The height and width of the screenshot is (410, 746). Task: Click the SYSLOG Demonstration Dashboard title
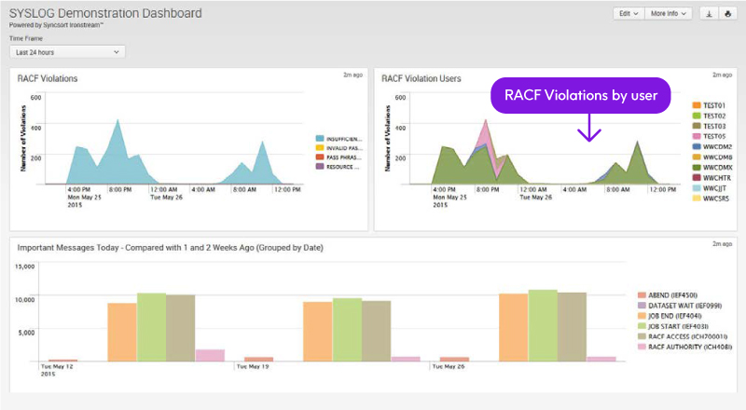[105, 13]
